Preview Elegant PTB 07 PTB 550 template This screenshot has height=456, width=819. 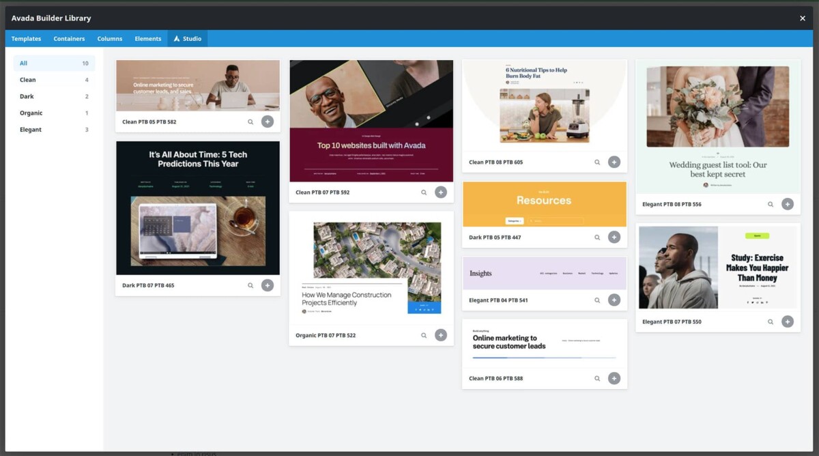pyautogui.click(x=770, y=321)
